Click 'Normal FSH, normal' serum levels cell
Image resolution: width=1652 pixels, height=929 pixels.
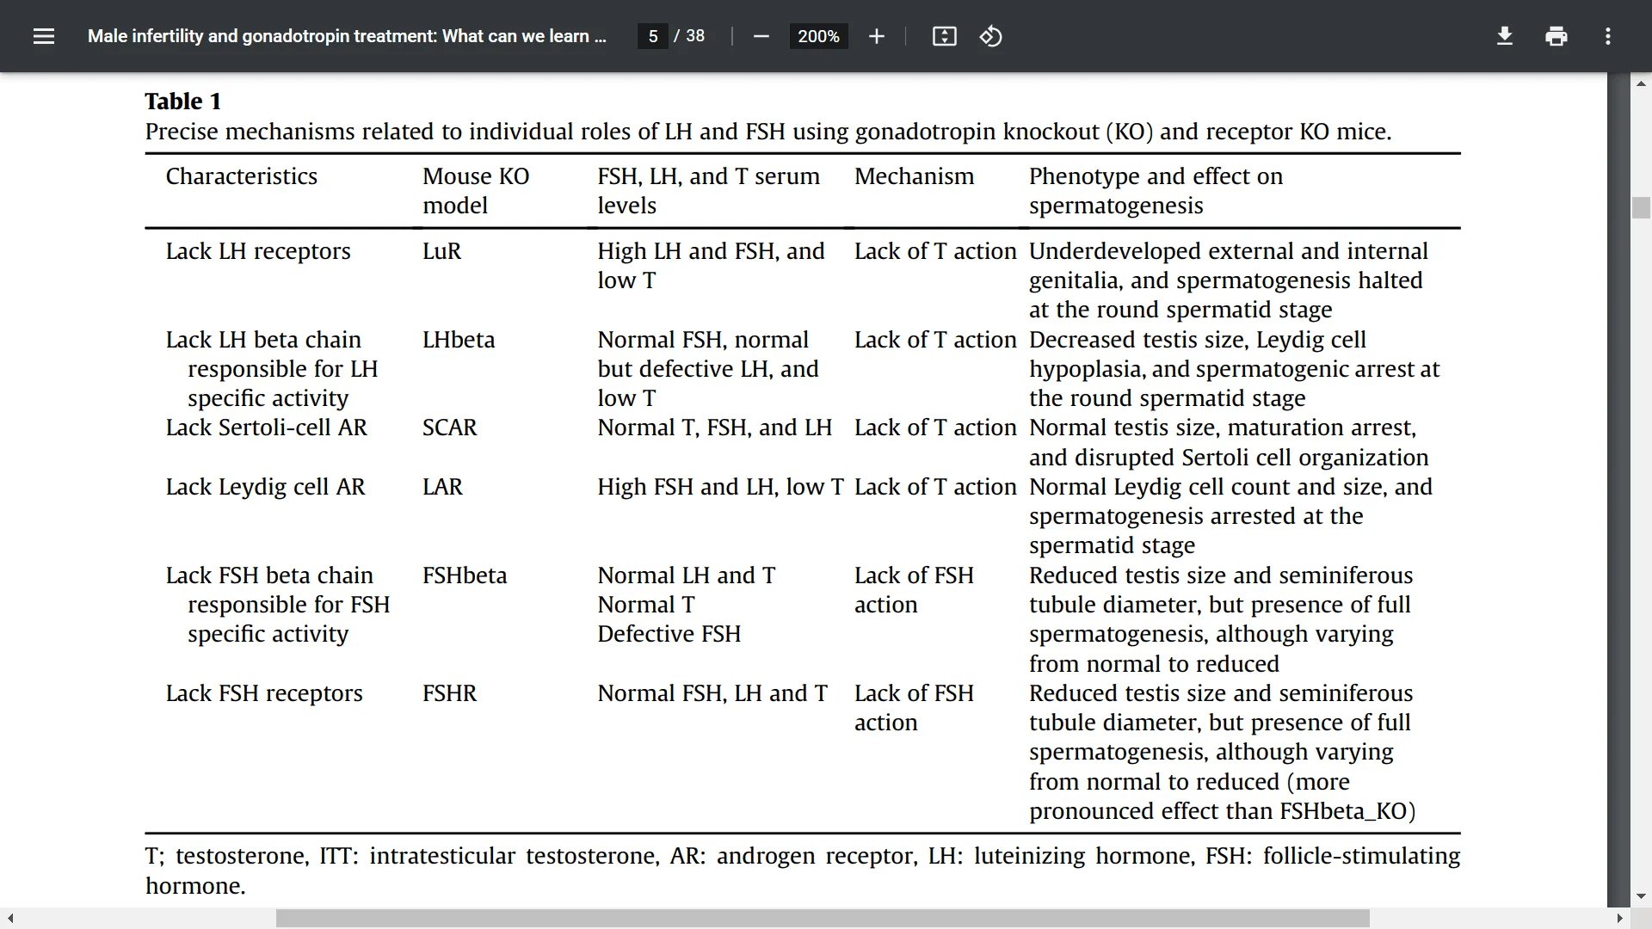point(703,340)
